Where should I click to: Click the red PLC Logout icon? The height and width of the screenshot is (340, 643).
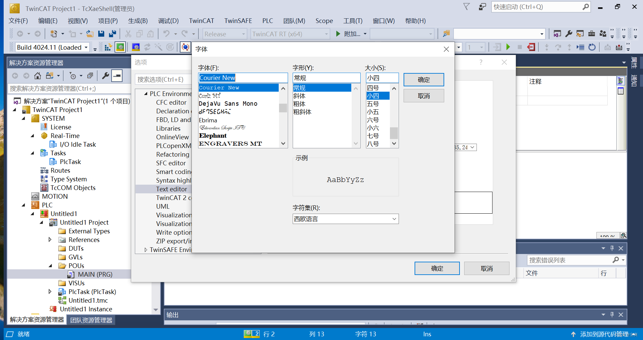531,47
